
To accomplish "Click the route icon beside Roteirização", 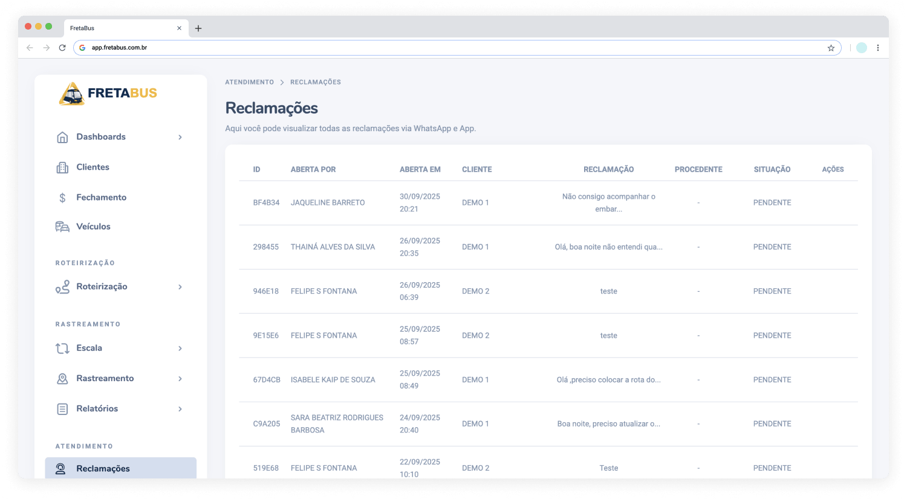I will click(62, 287).
